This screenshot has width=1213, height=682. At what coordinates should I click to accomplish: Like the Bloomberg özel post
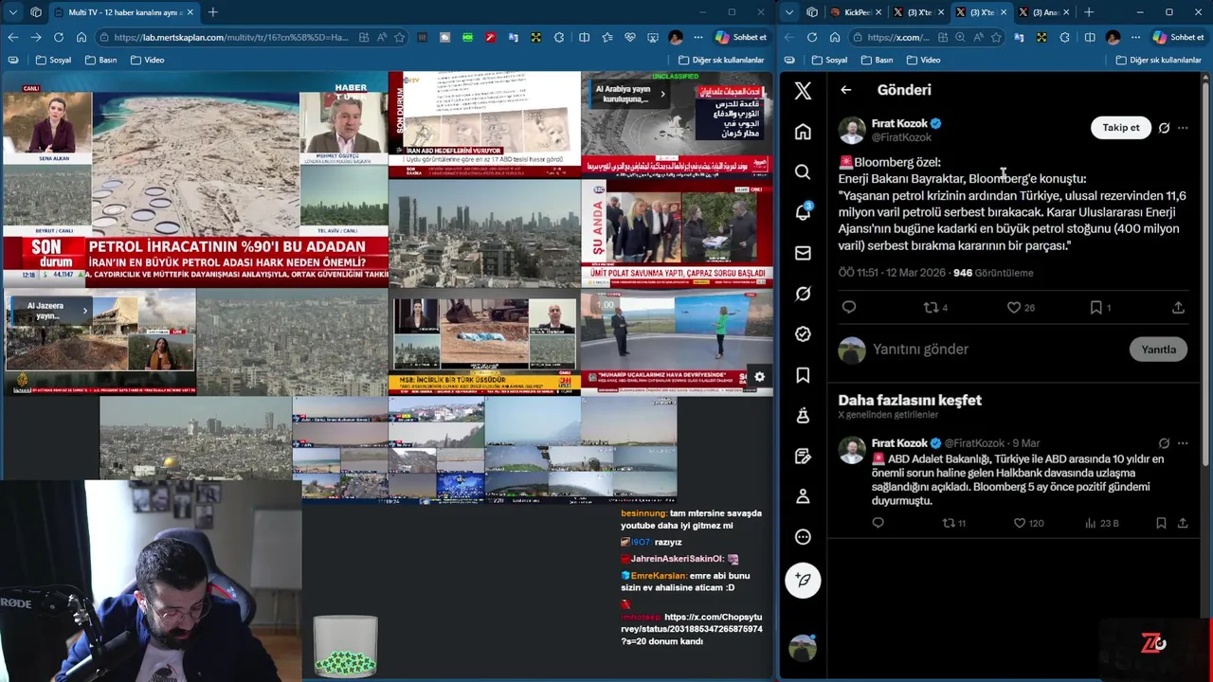[1013, 307]
